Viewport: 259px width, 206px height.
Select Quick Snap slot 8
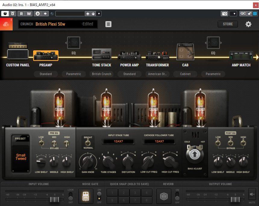coord(146,200)
